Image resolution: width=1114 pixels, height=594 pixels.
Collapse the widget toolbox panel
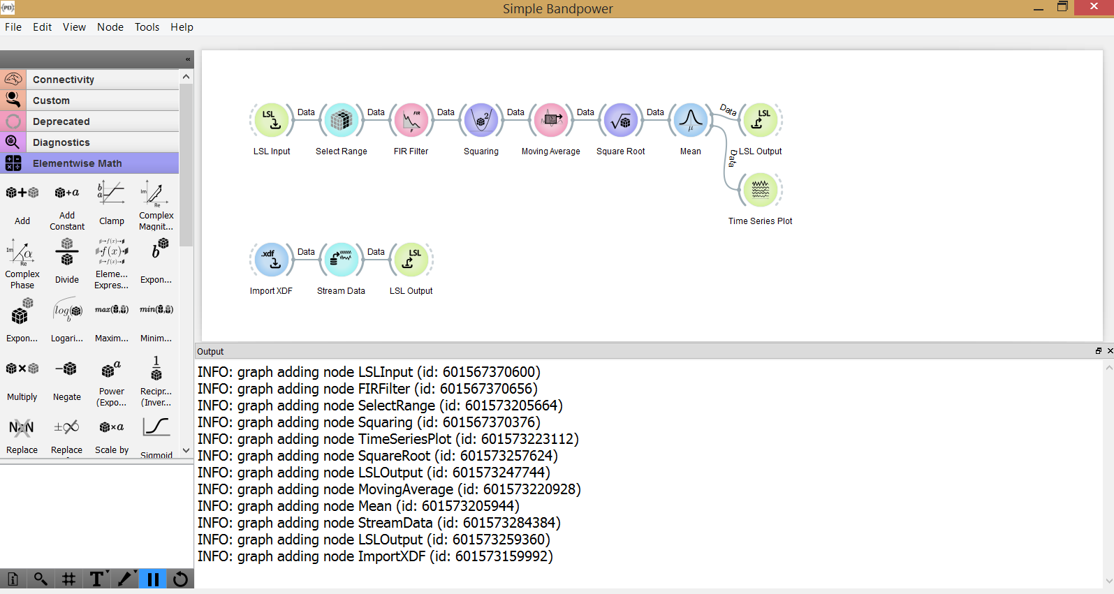pos(188,59)
